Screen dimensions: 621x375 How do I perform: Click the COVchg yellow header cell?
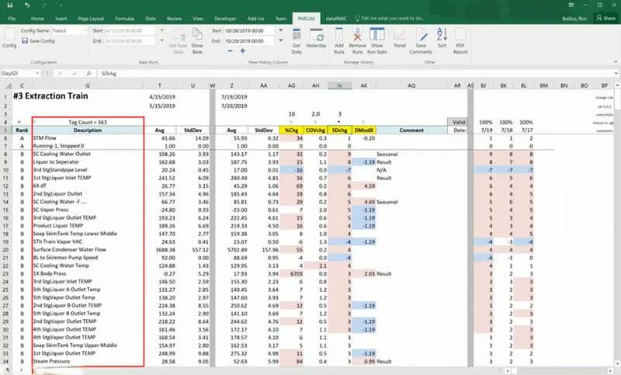(x=315, y=130)
